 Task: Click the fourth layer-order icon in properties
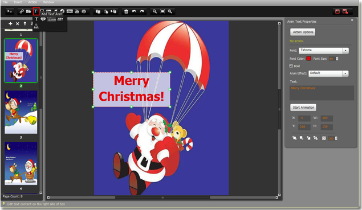coord(315,138)
